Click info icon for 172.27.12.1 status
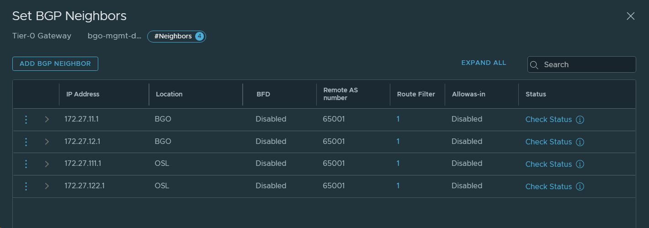 [x=580, y=142]
